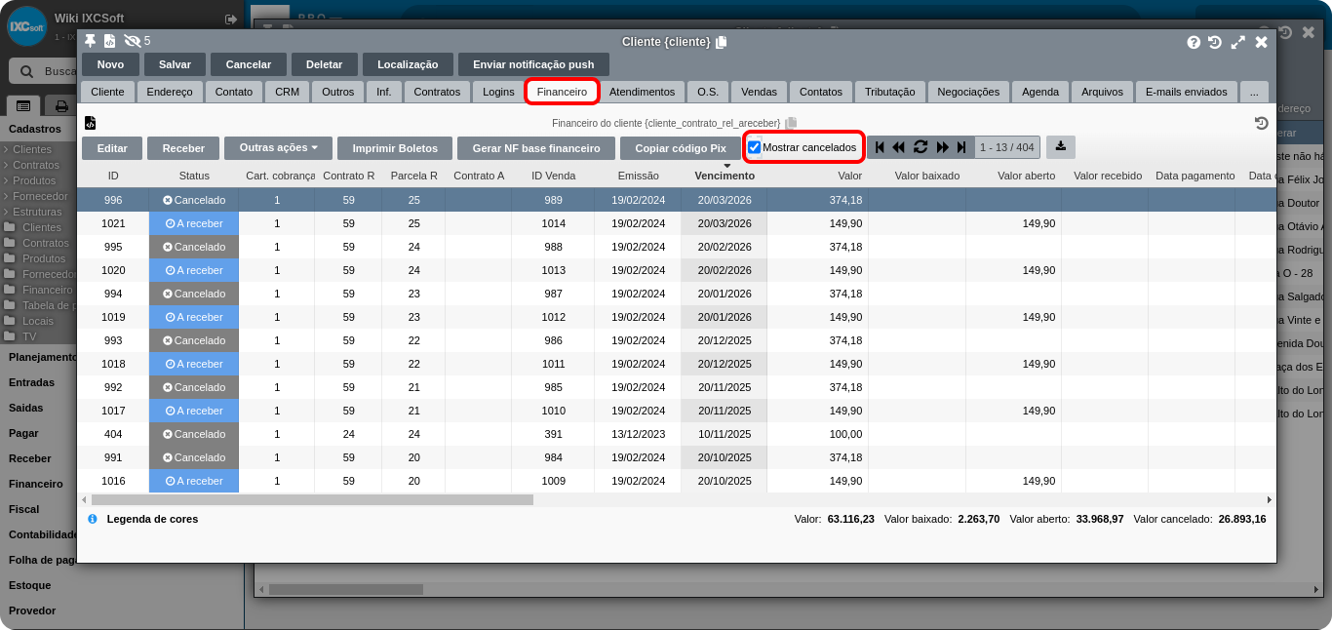Go to the next page of records
1332x630 pixels.
943,147
